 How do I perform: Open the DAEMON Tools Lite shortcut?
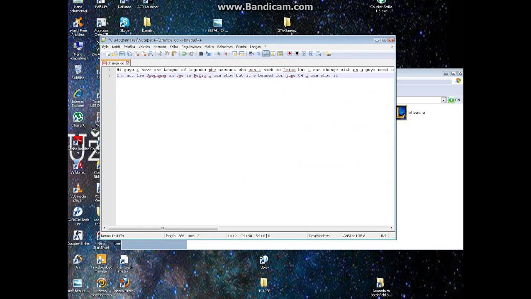tap(78, 216)
